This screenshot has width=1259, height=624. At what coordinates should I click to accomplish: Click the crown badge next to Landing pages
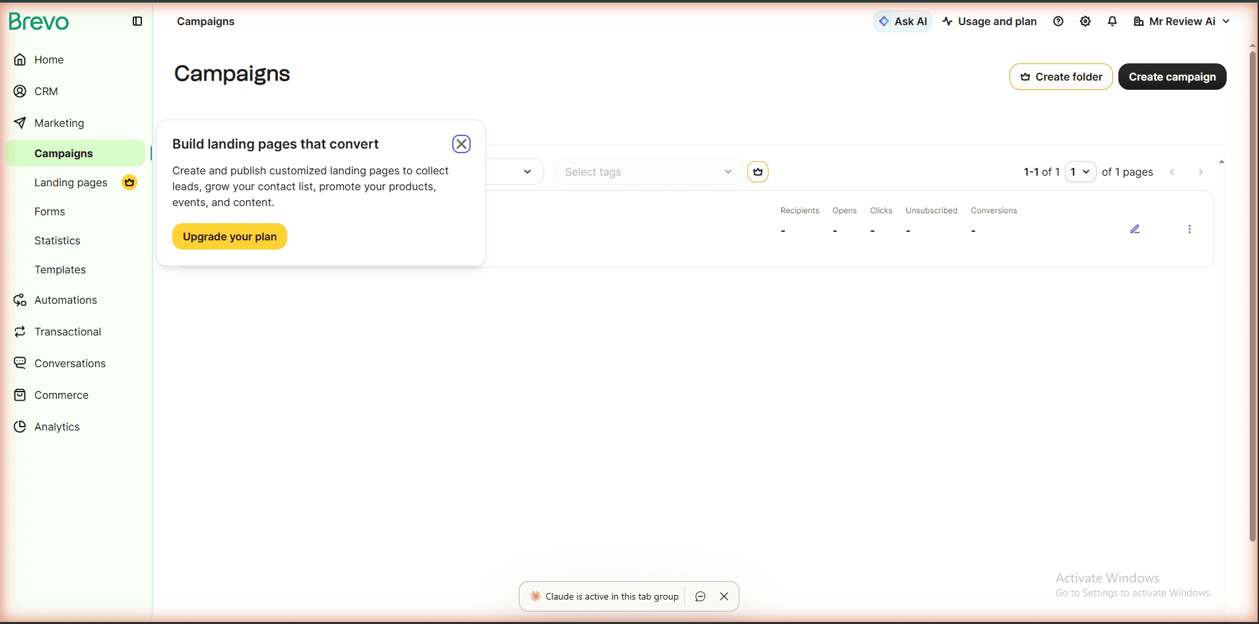[x=129, y=182]
